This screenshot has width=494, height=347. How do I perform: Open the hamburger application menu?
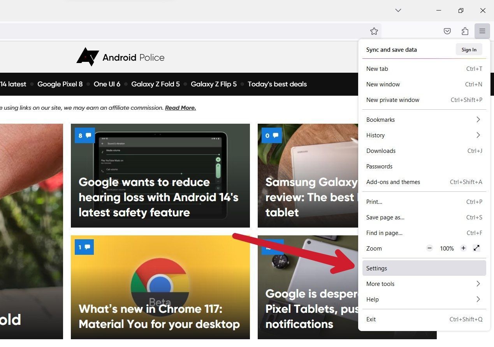point(482,31)
